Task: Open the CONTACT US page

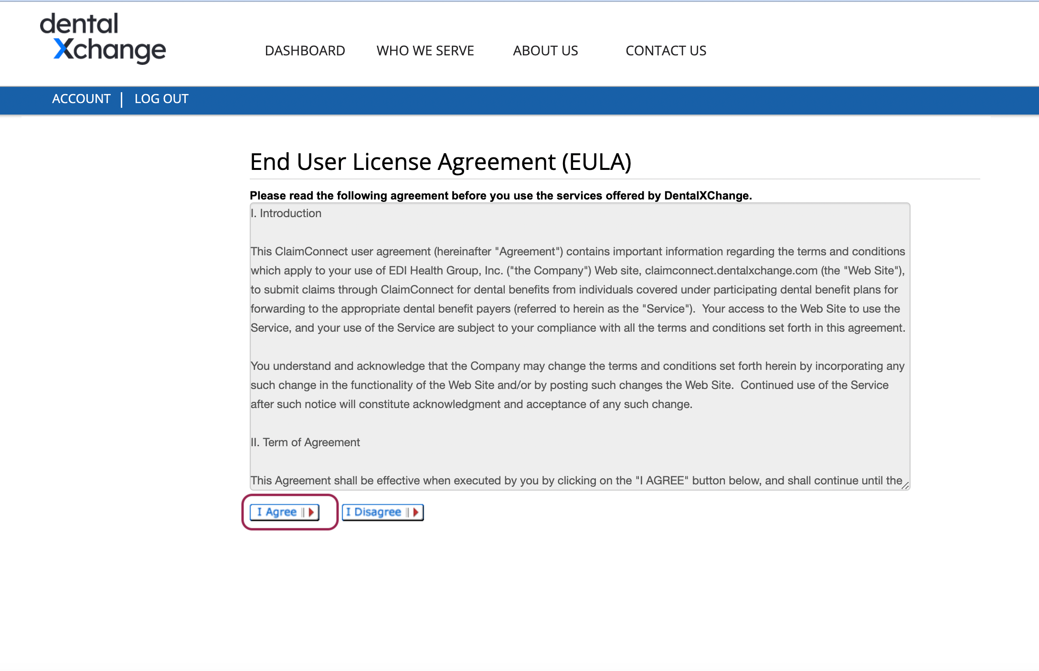Action: coord(666,51)
